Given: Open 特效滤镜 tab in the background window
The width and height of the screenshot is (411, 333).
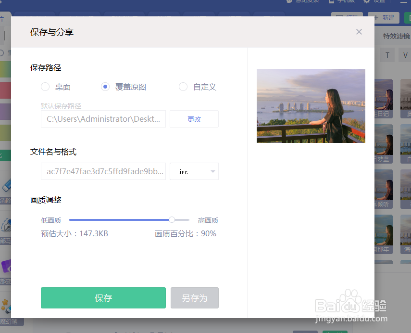Looking at the screenshot, I should pos(396,36).
